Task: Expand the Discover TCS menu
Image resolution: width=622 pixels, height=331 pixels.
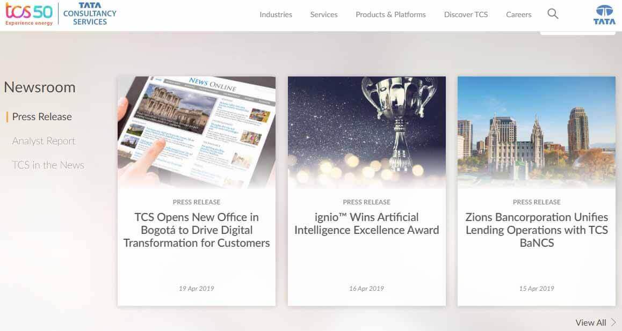Action: tap(466, 14)
